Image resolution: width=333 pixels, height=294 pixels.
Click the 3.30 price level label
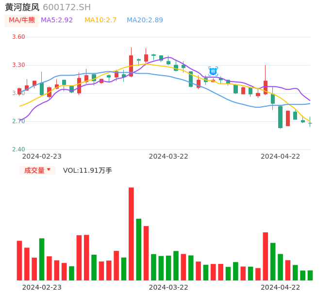coord(18,65)
